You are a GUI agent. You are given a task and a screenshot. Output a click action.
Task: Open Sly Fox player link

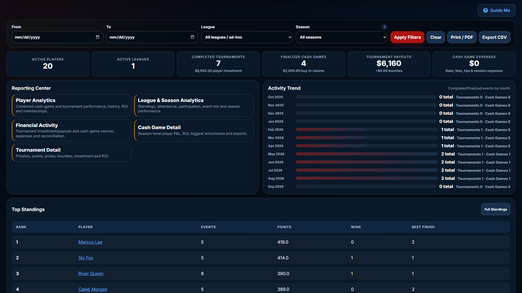[86, 258]
